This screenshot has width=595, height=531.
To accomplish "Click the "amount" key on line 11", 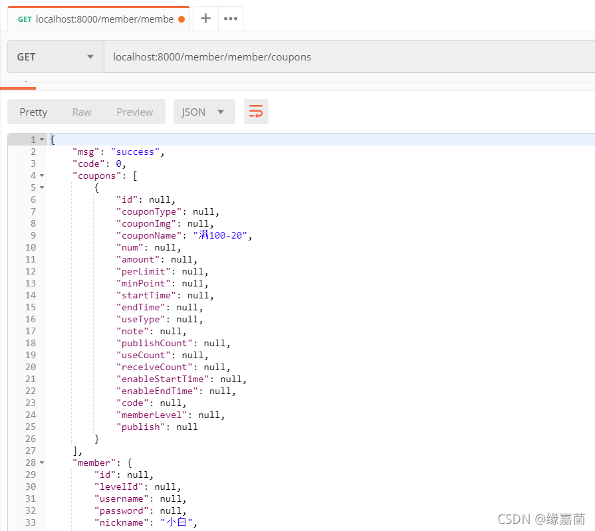I will tap(138, 259).
